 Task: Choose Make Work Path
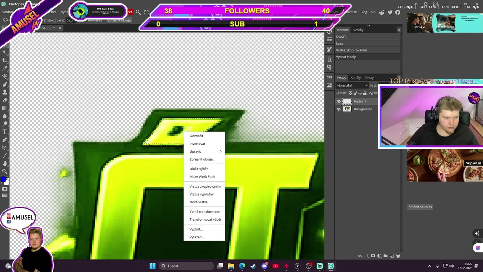(204, 177)
